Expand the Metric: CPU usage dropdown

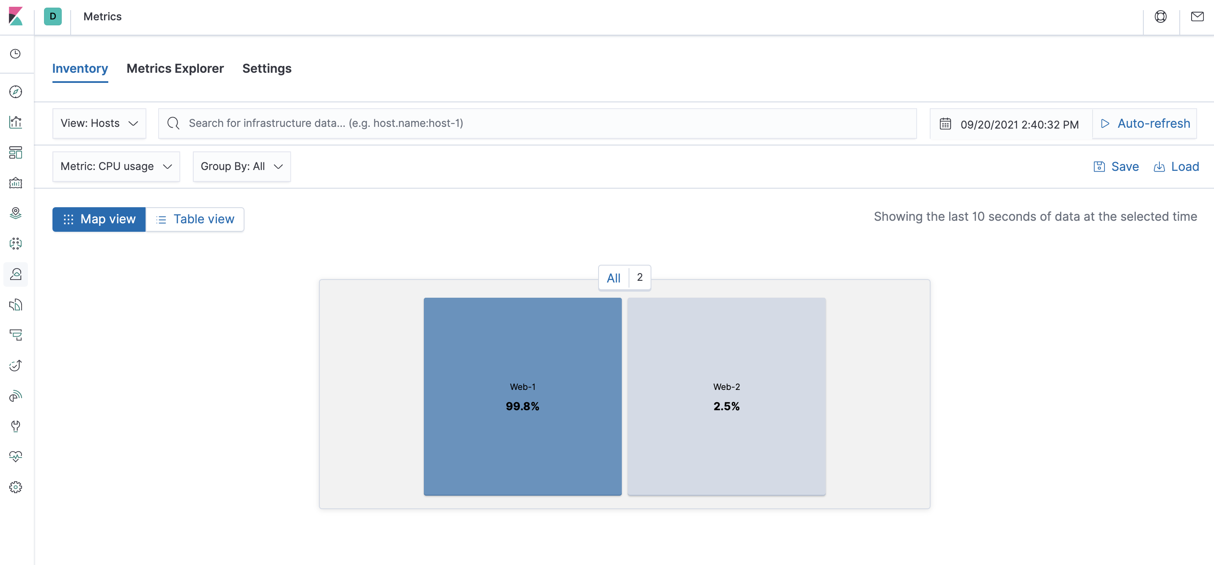116,166
